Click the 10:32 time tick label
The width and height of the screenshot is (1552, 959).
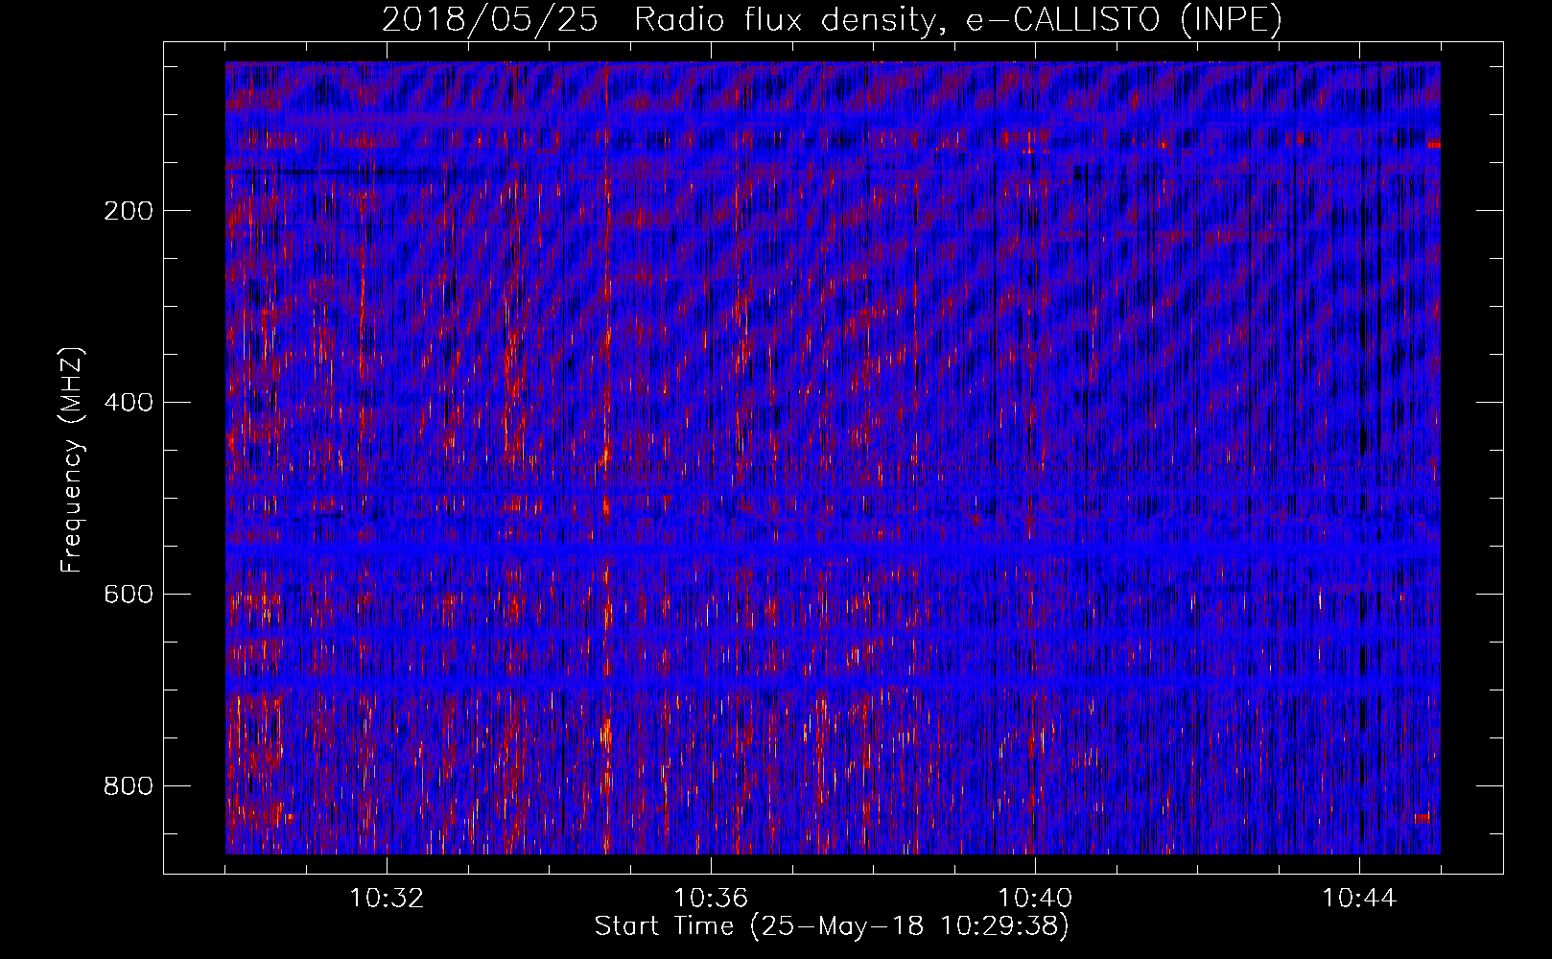coord(387,899)
